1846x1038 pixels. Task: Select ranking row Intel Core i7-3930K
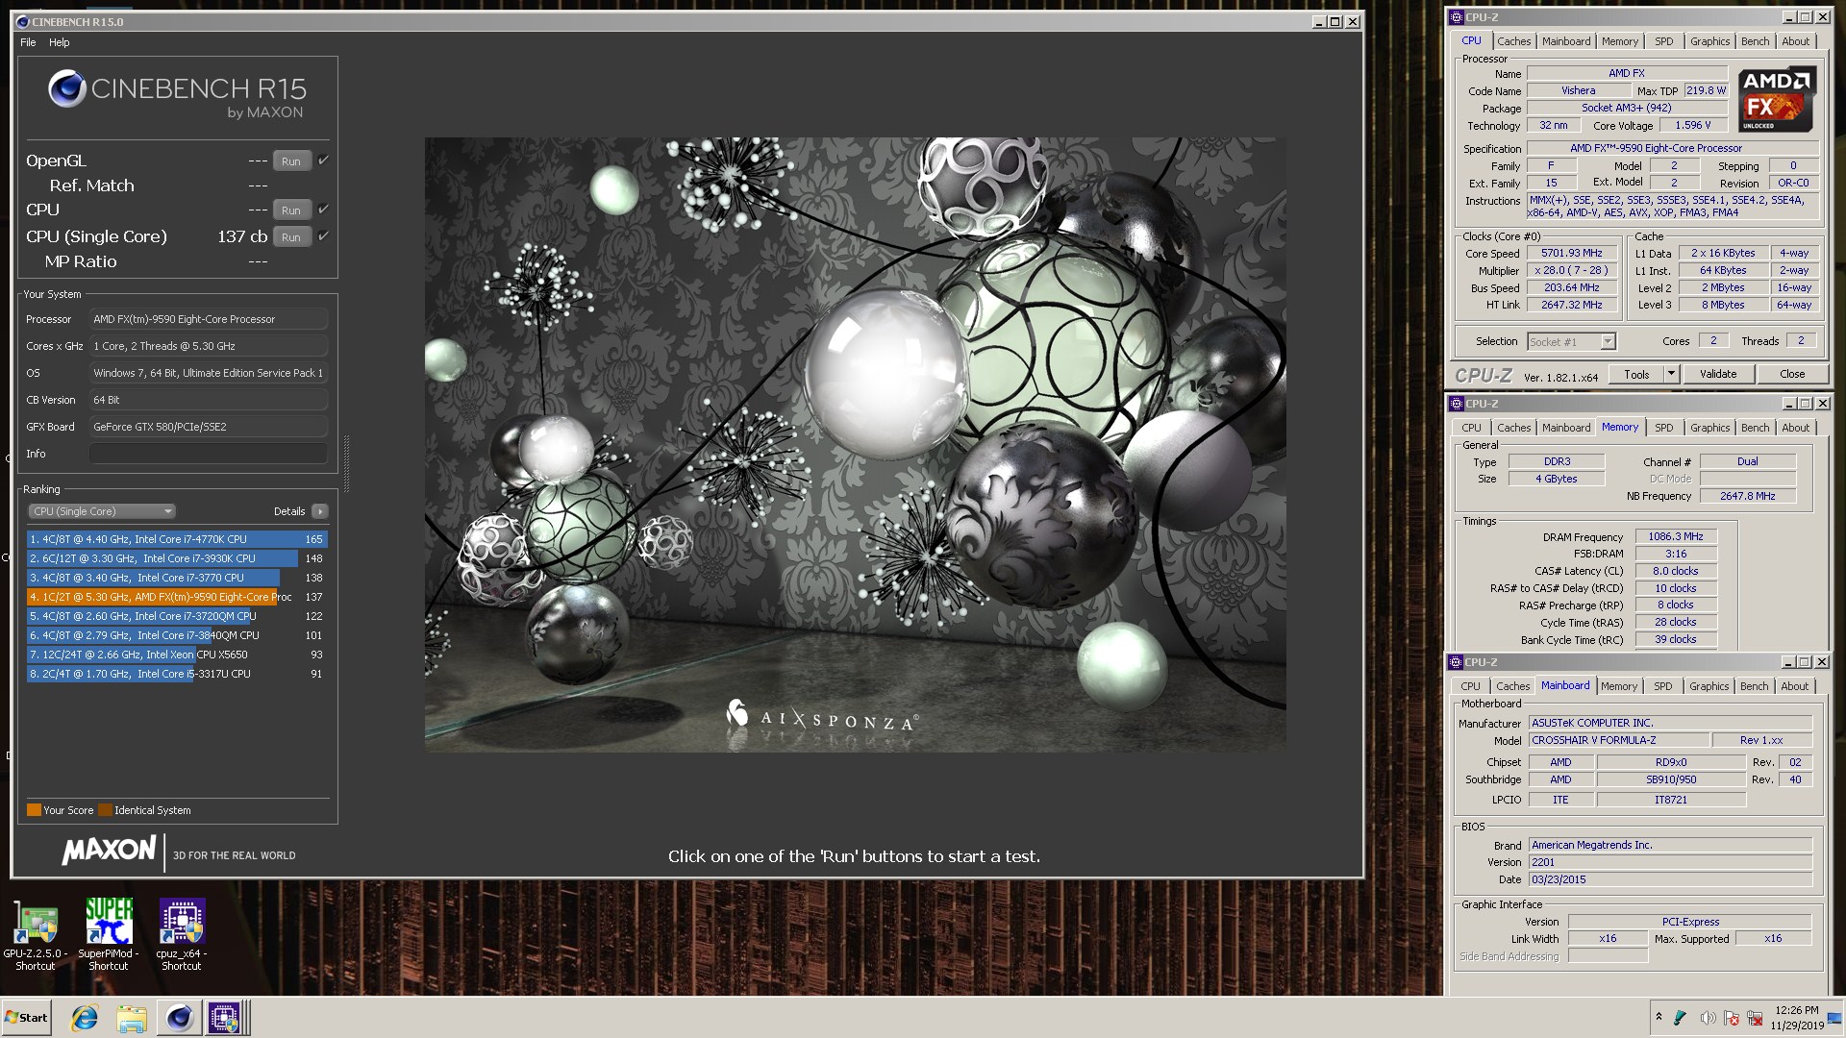coord(177,558)
